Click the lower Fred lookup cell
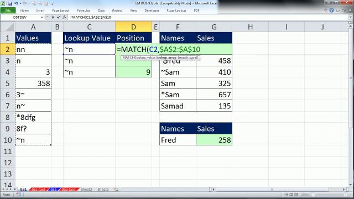The height and width of the screenshot is (199, 354). click(x=178, y=140)
